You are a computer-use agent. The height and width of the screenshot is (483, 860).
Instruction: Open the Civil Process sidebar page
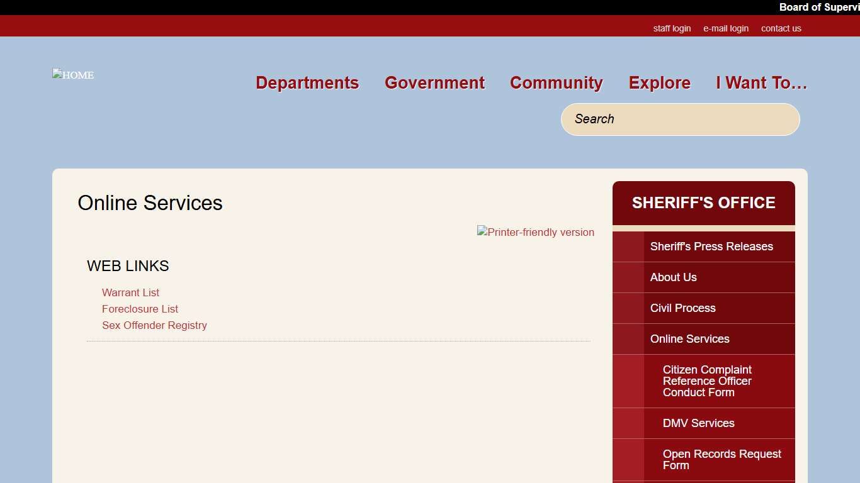tap(682, 308)
